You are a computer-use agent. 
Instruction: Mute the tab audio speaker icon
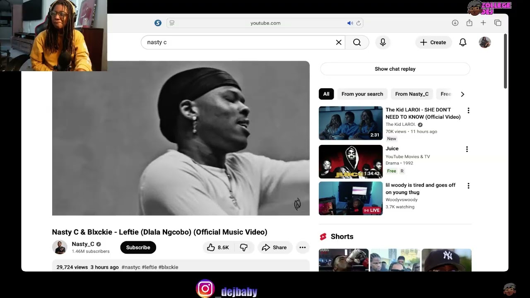click(x=350, y=23)
